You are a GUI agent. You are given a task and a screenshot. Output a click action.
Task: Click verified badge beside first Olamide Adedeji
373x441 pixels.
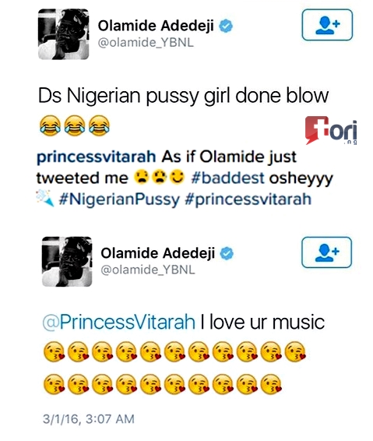[x=226, y=26]
